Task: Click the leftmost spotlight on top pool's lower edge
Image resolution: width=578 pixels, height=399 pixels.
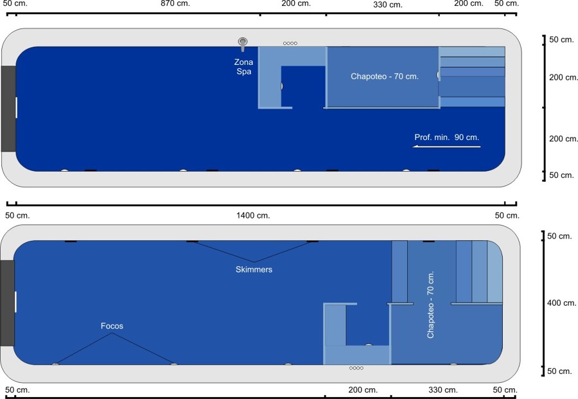Action: 64,171
